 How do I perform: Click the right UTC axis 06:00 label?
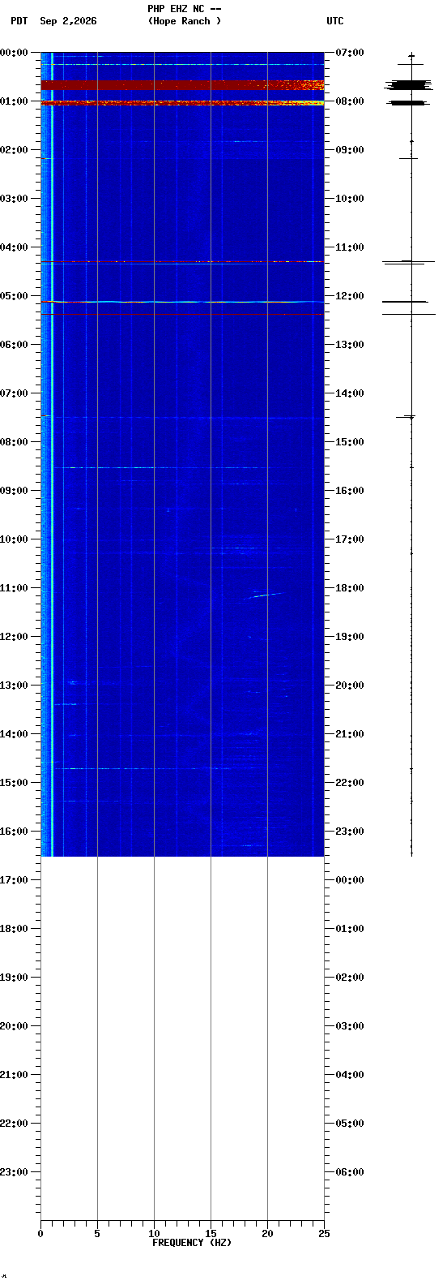(x=349, y=1172)
